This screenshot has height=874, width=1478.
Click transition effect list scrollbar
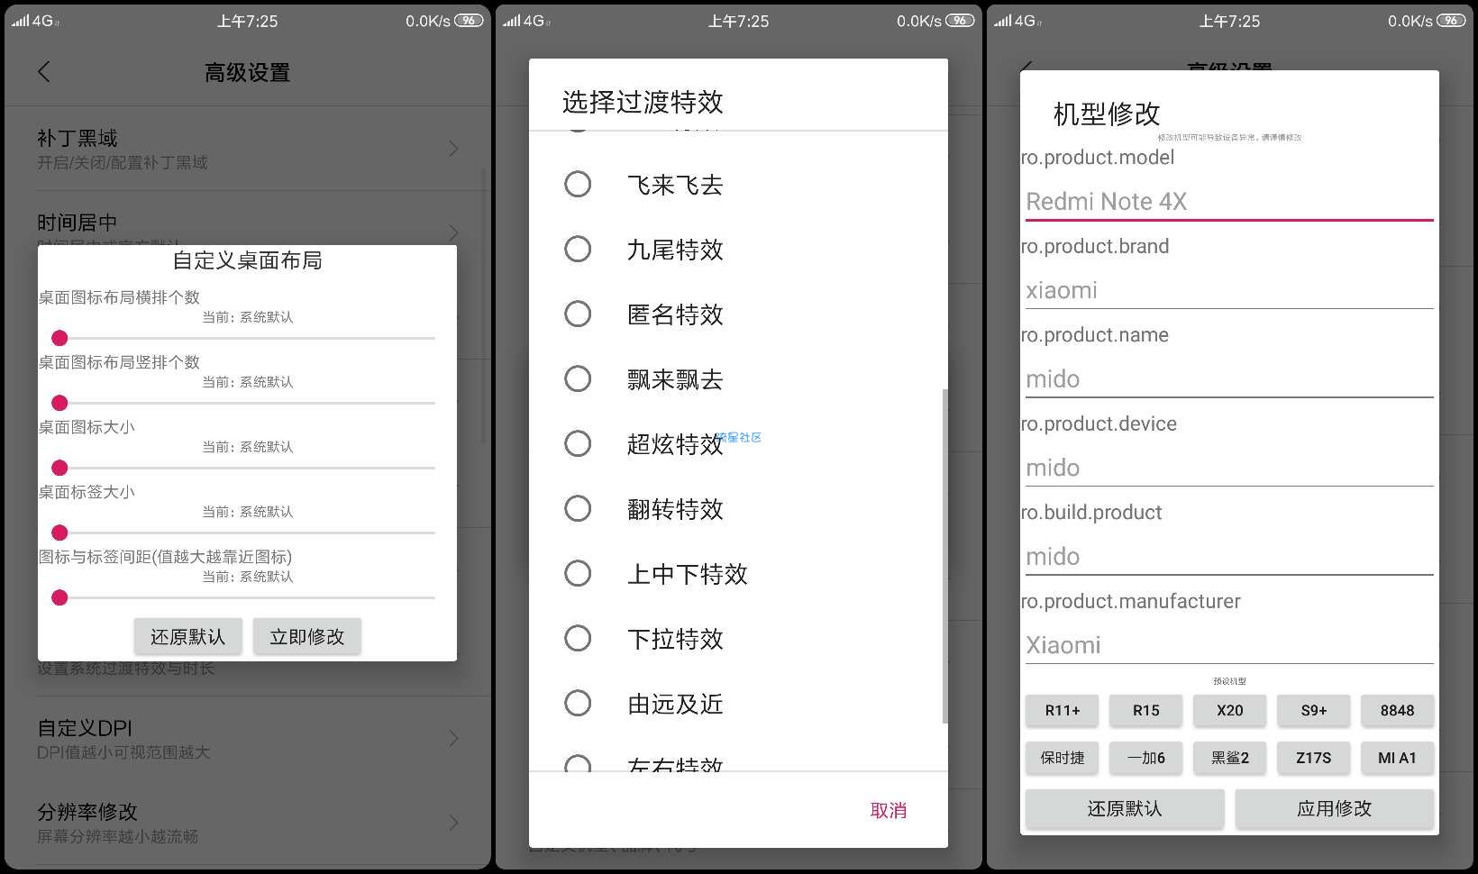tap(944, 556)
